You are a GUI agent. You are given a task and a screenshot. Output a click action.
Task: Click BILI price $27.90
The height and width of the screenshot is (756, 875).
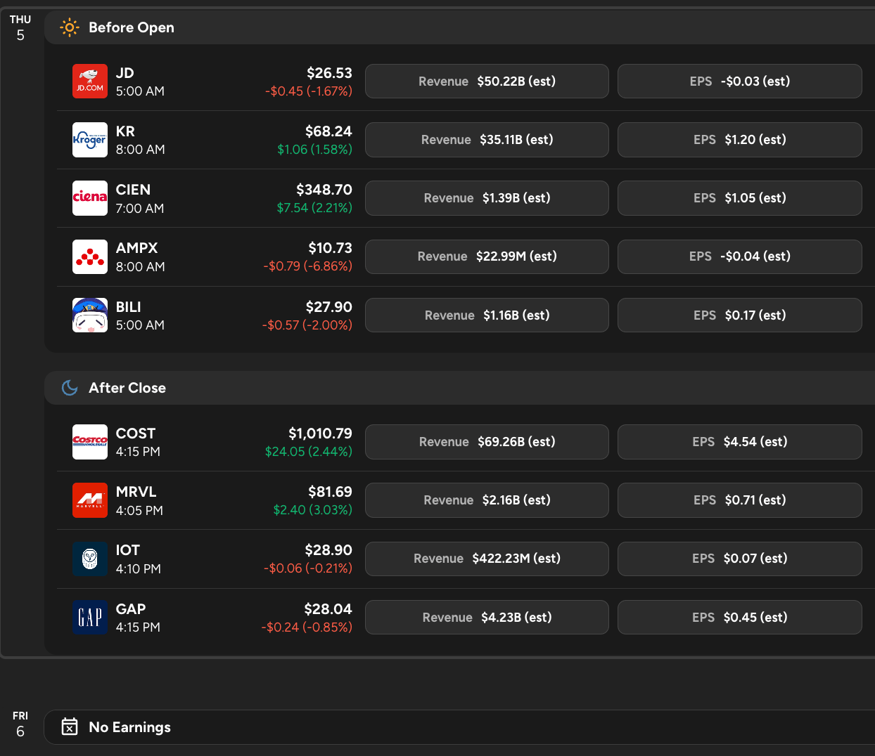tap(329, 307)
